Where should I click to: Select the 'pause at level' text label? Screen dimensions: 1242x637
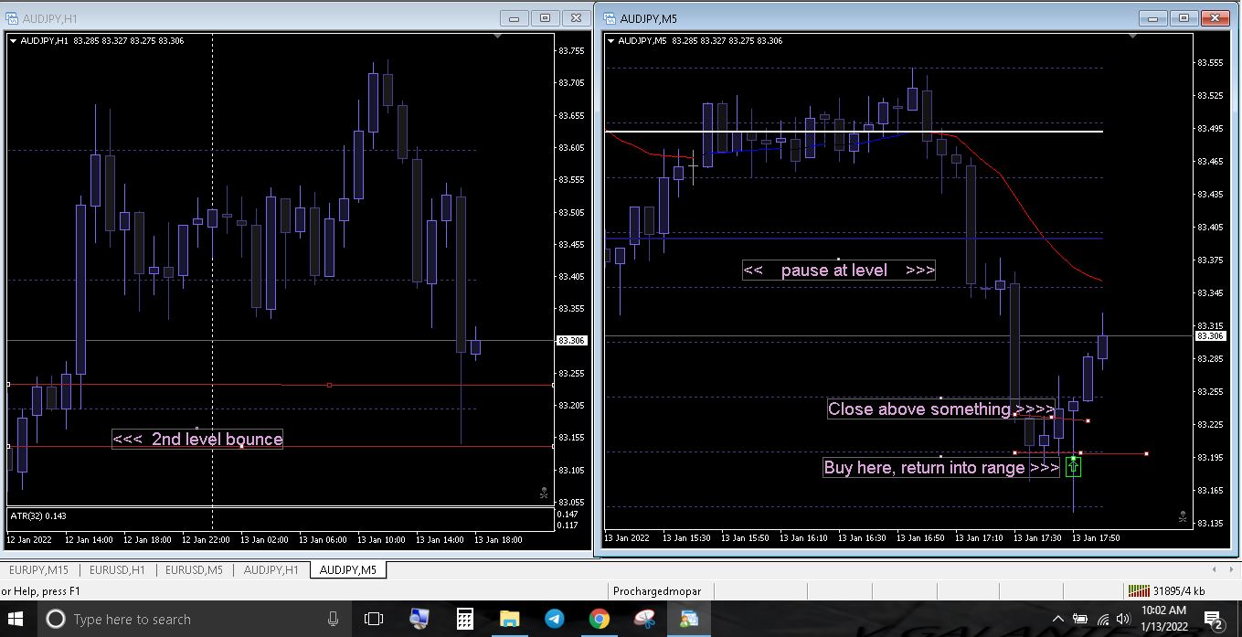point(839,271)
